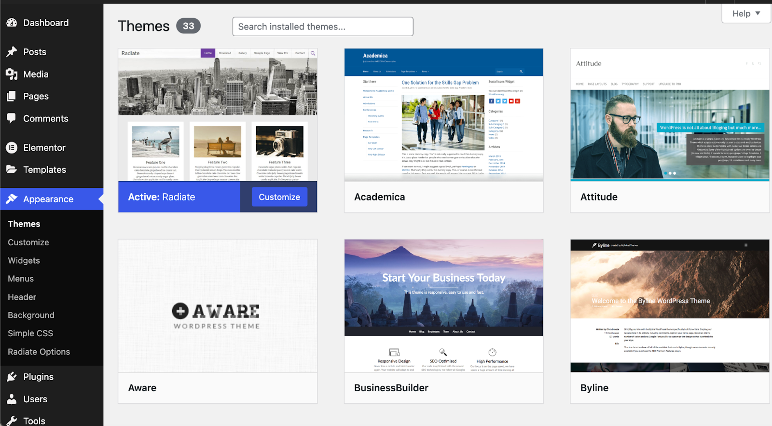This screenshot has width=772, height=426.
Task: Select the Academica theme screenshot
Action: click(x=444, y=115)
